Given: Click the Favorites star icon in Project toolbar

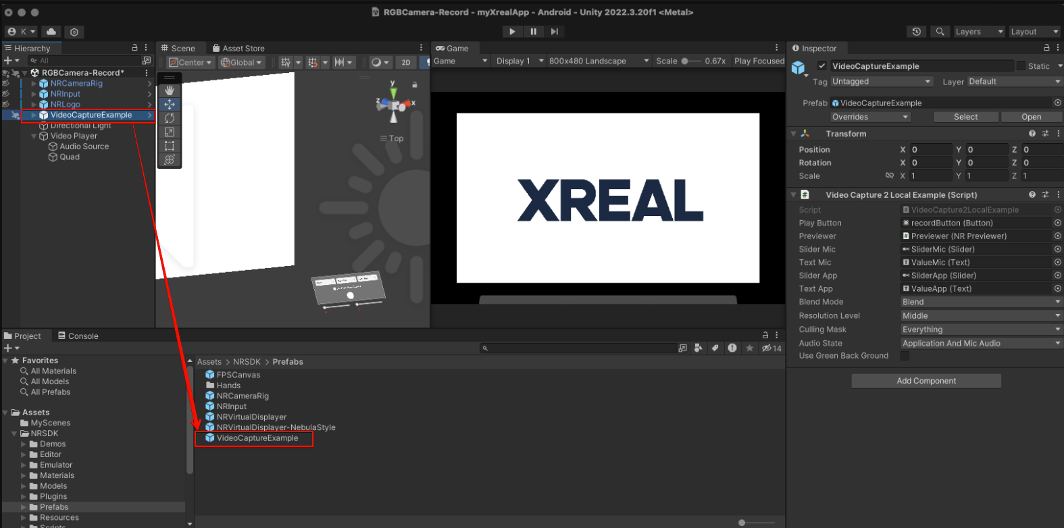Looking at the screenshot, I should point(749,348).
